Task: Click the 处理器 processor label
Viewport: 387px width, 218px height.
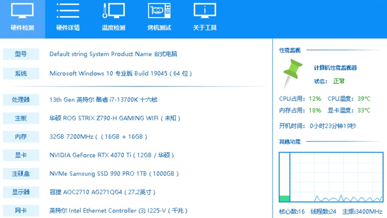Action: pos(21,100)
